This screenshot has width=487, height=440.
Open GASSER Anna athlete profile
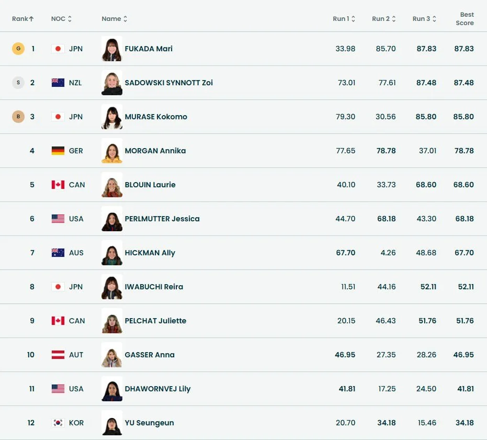tap(150, 355)
